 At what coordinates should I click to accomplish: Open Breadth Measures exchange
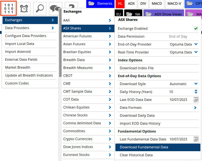[x=88, y=68]
